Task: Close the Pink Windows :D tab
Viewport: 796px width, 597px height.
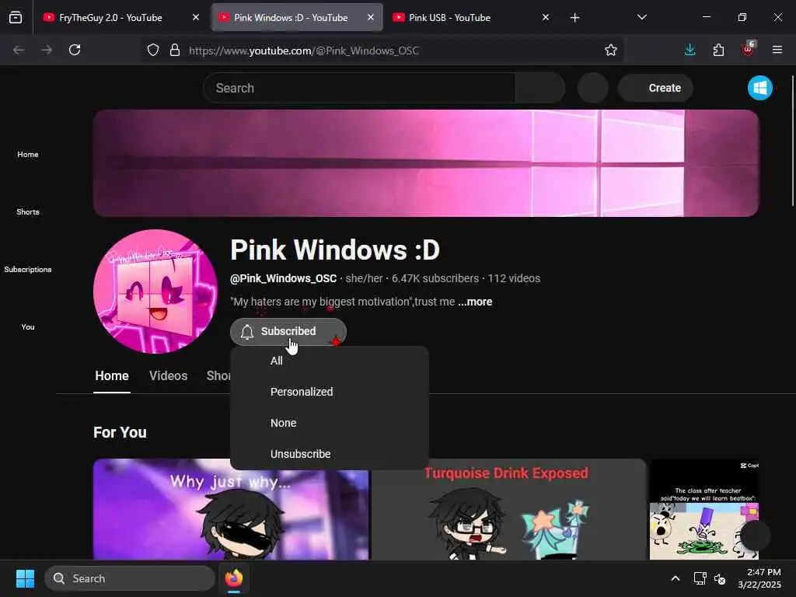Action: pos(371,17)
